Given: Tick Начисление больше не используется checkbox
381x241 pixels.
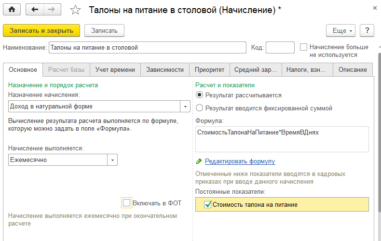Looking at the screenshot, I should point(304,47).
